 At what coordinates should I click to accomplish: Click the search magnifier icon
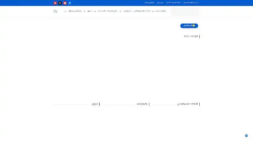pyautogui.click(x=55, y=11)
